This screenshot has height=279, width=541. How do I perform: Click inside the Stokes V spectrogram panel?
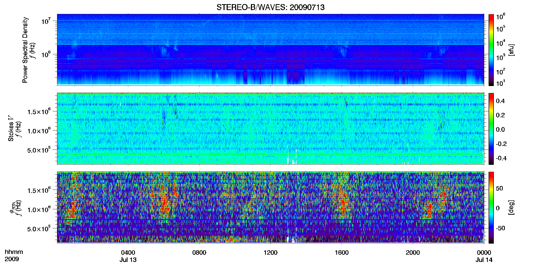click(270, 128)
